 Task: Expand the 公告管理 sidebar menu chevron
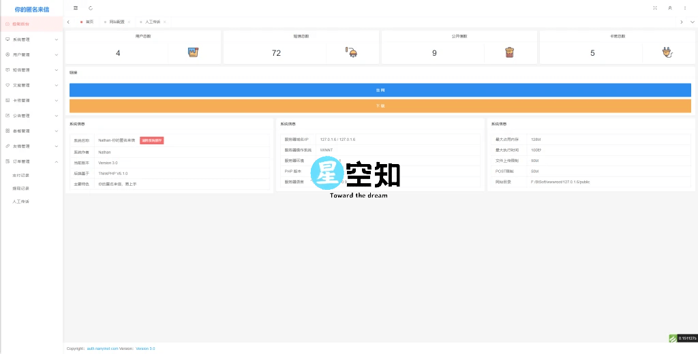point(57,116)
